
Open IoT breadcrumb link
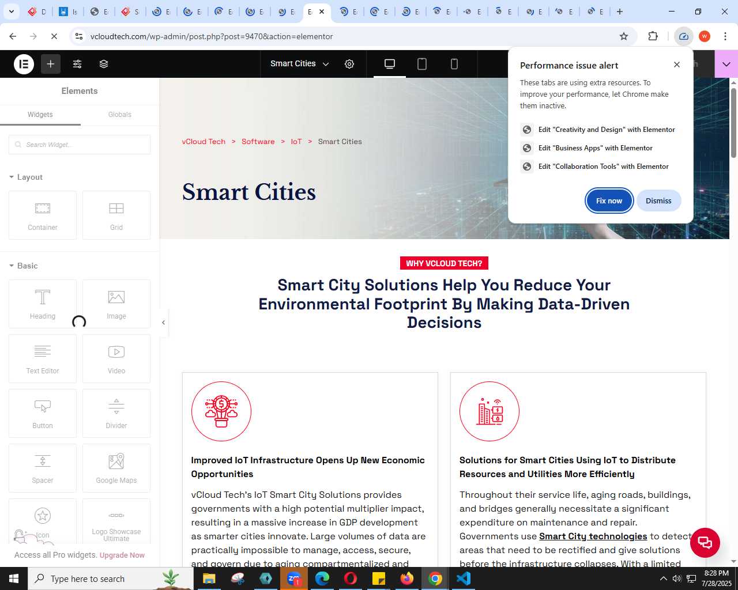coord(296,142)
